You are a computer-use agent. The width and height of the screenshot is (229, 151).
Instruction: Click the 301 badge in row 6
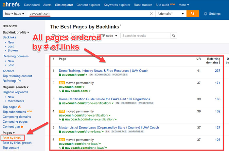[62, 140]
